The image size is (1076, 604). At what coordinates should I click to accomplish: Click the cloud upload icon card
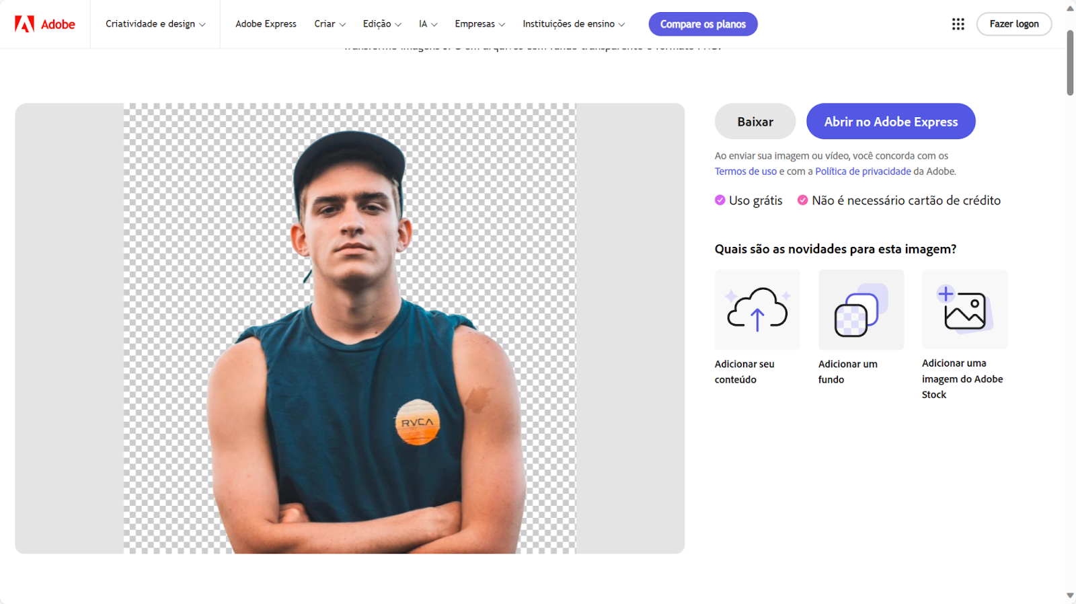click(x=757, y=309)
